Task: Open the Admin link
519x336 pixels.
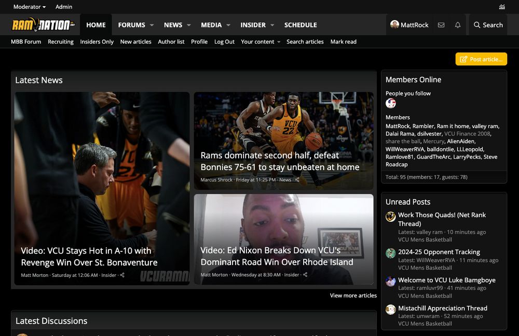Action: point(64,7)
